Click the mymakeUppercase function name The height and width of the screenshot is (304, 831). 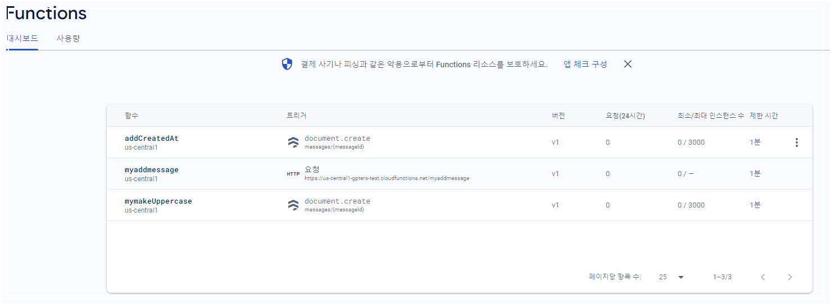point(158,201)
